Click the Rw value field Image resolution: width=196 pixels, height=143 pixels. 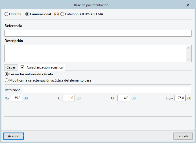16,98
